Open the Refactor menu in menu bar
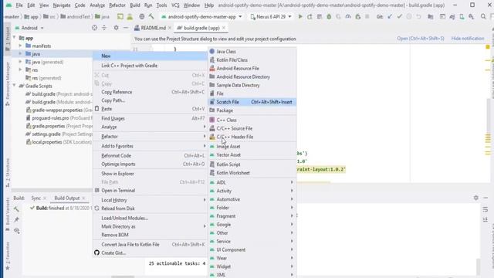 click(117, 5)
